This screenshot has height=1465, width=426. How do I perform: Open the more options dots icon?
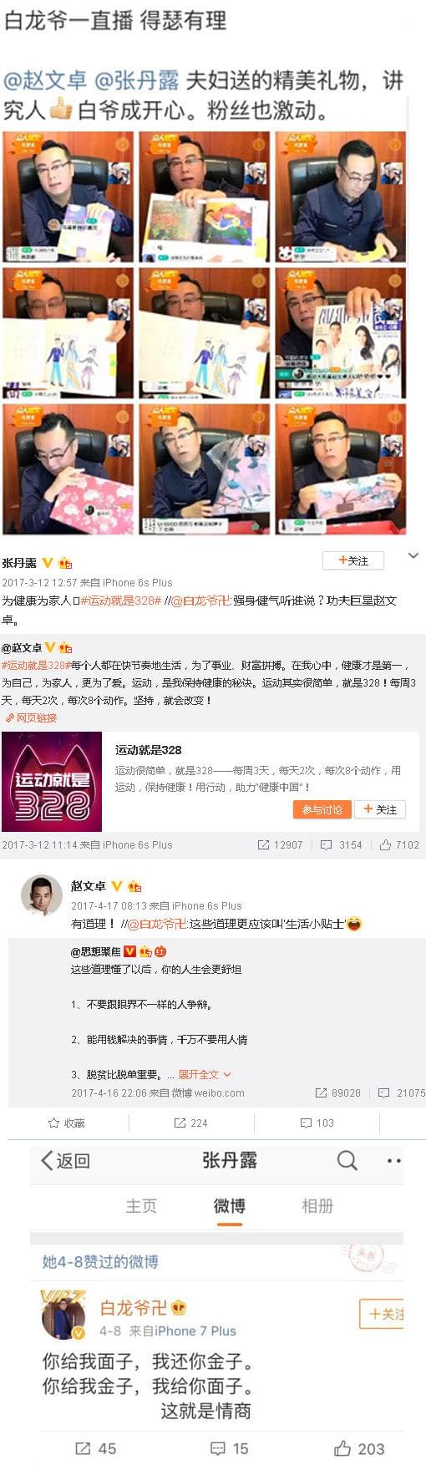(x=394, y=1160)
